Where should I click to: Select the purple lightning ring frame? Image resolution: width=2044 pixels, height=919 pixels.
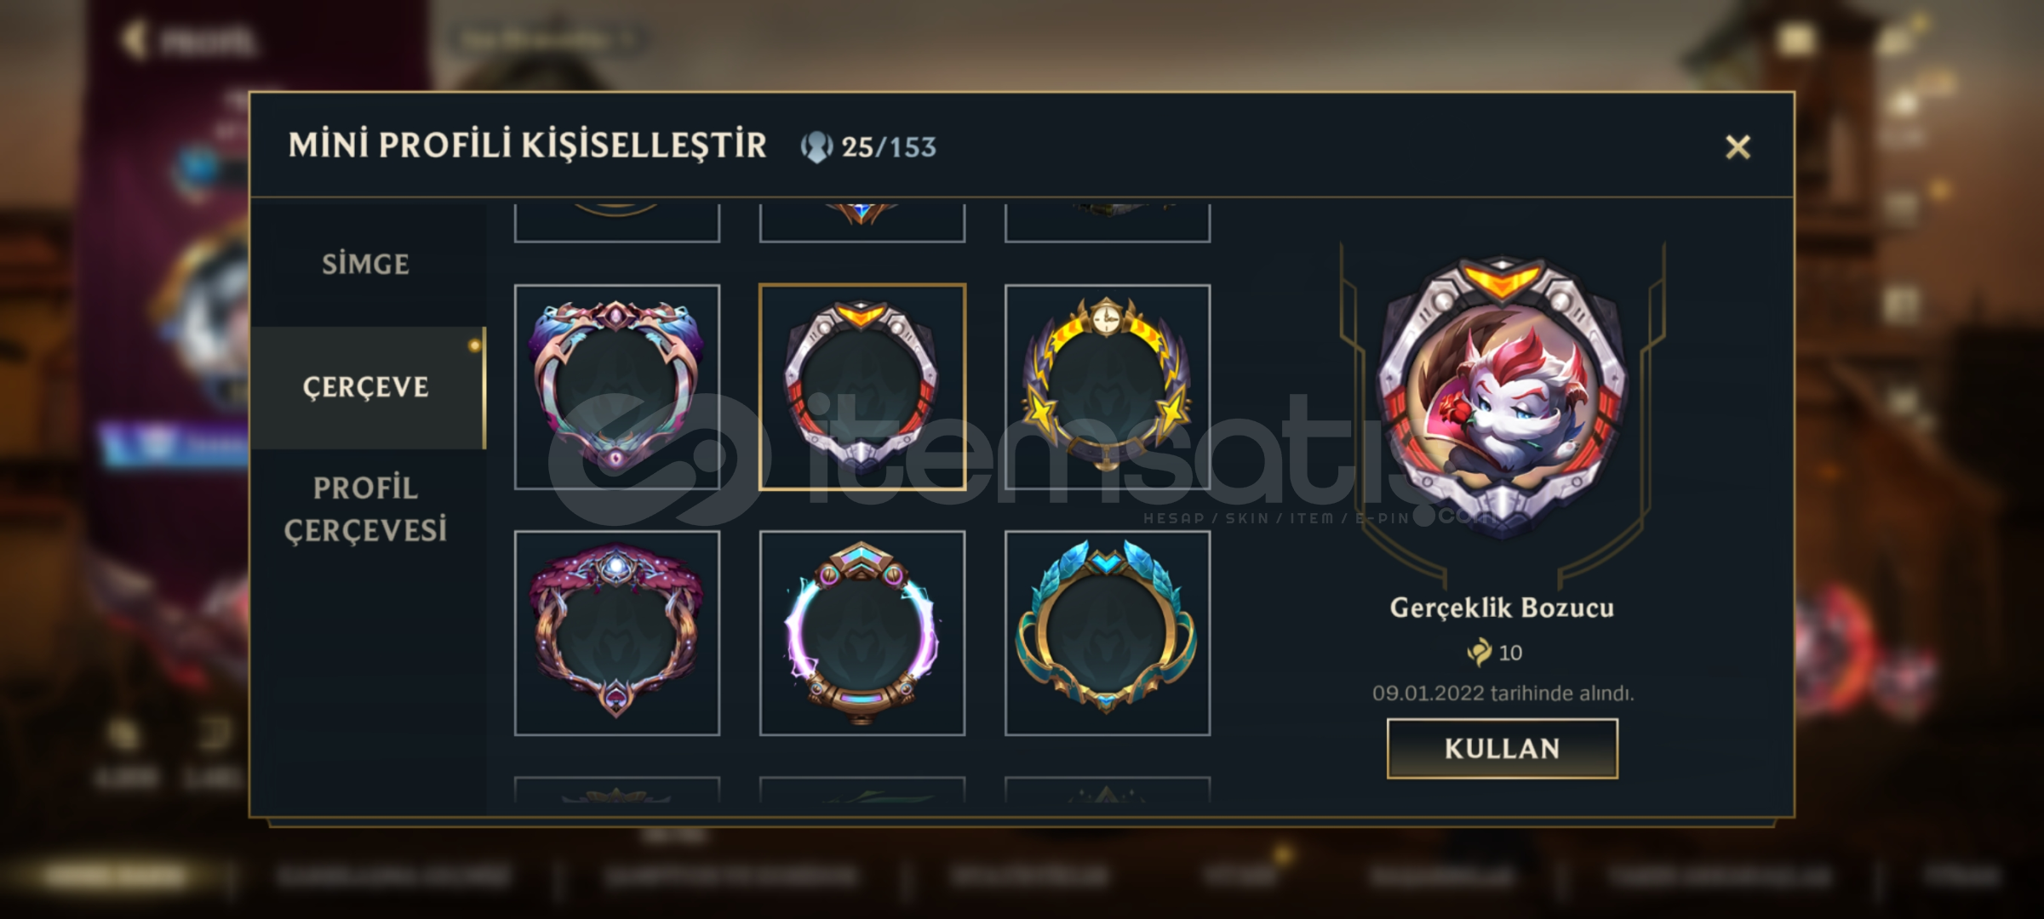click(862, 633)
